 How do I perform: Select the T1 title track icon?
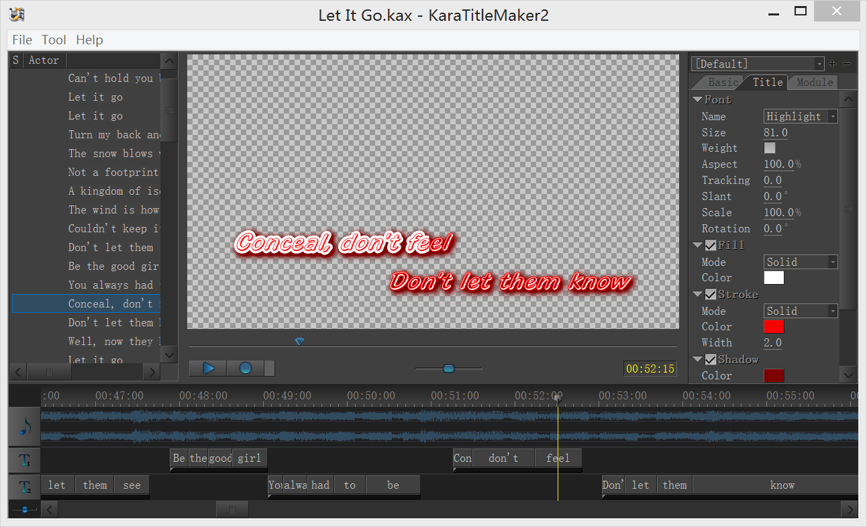tap(25, 461)
